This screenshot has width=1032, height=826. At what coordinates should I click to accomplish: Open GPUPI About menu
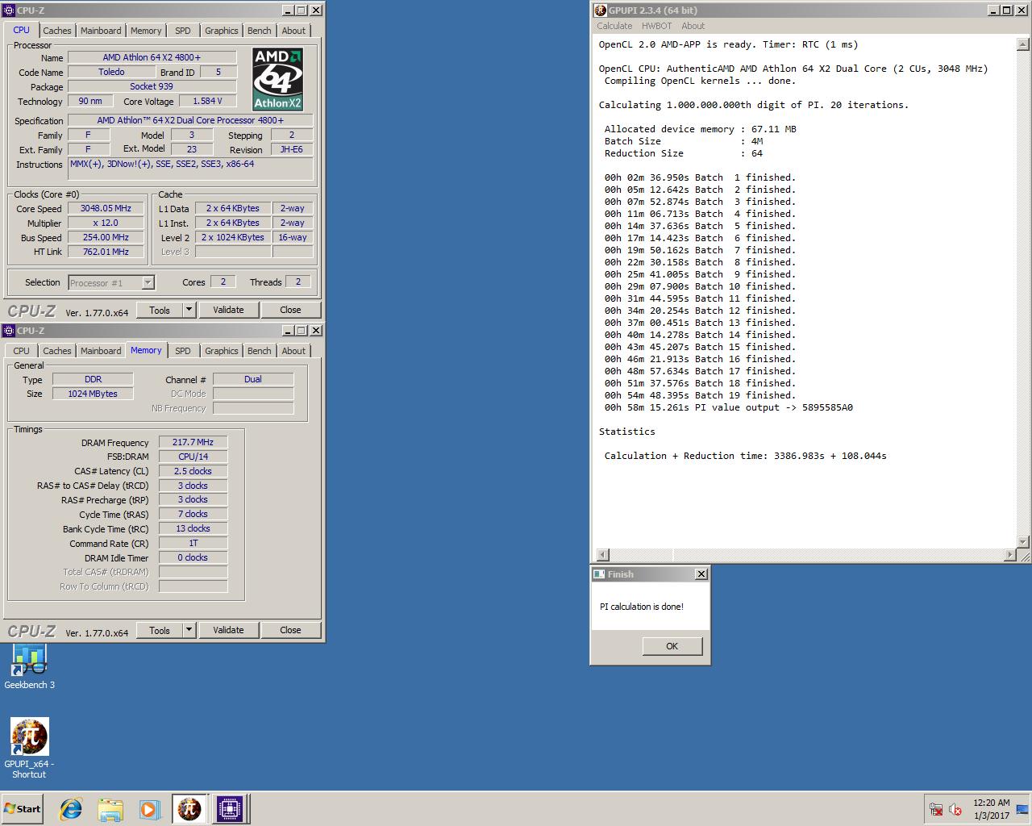(x=693, y=26)
